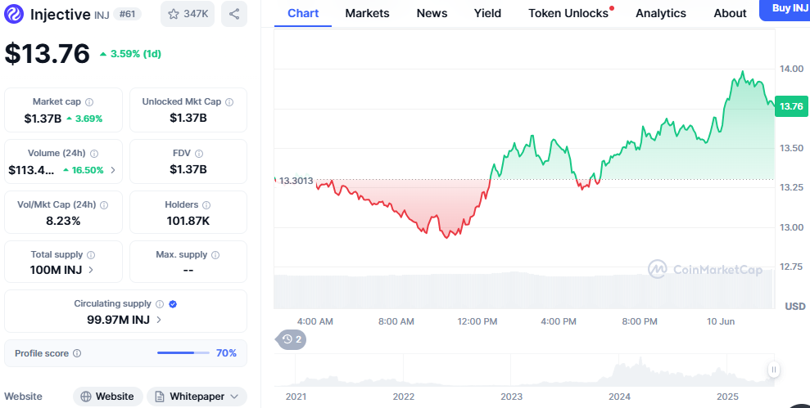
Task: Click the Holders info icon
Action: coord(206,205)
